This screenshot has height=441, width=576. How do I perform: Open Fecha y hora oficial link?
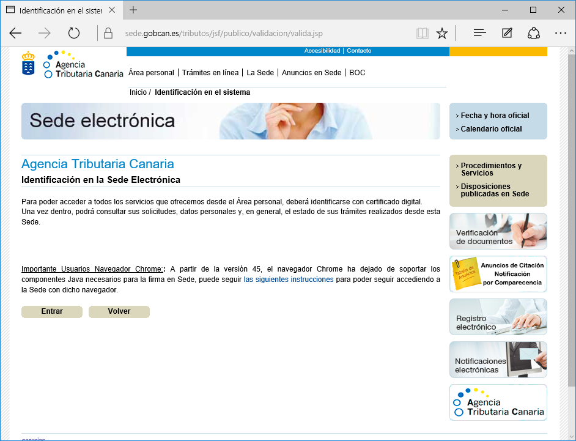(495, 116)
